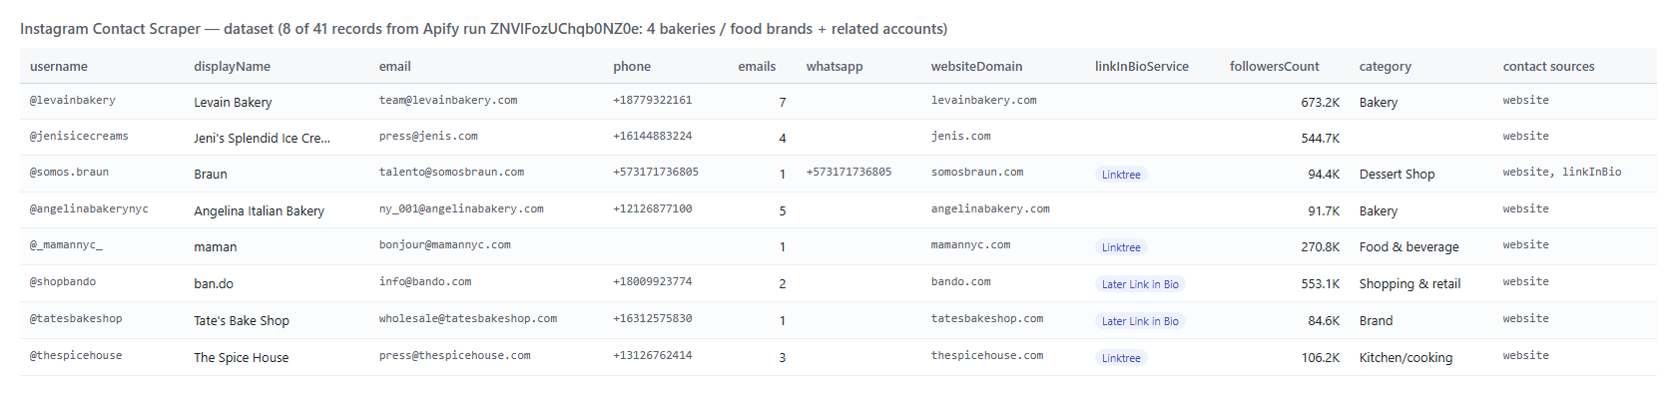Select the @shopbando username cell
The height and width of the screenshot is (394, 1677).
point(63,282)
